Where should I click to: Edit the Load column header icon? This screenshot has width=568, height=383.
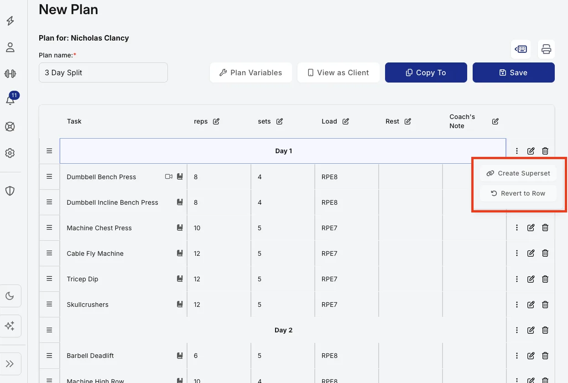pos(346,121)
